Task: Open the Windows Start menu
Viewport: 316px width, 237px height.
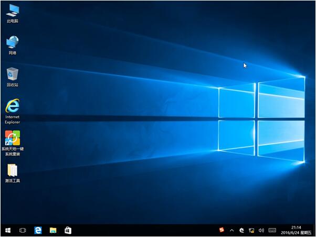Action: pyautogui.click(x=8, y=230)
